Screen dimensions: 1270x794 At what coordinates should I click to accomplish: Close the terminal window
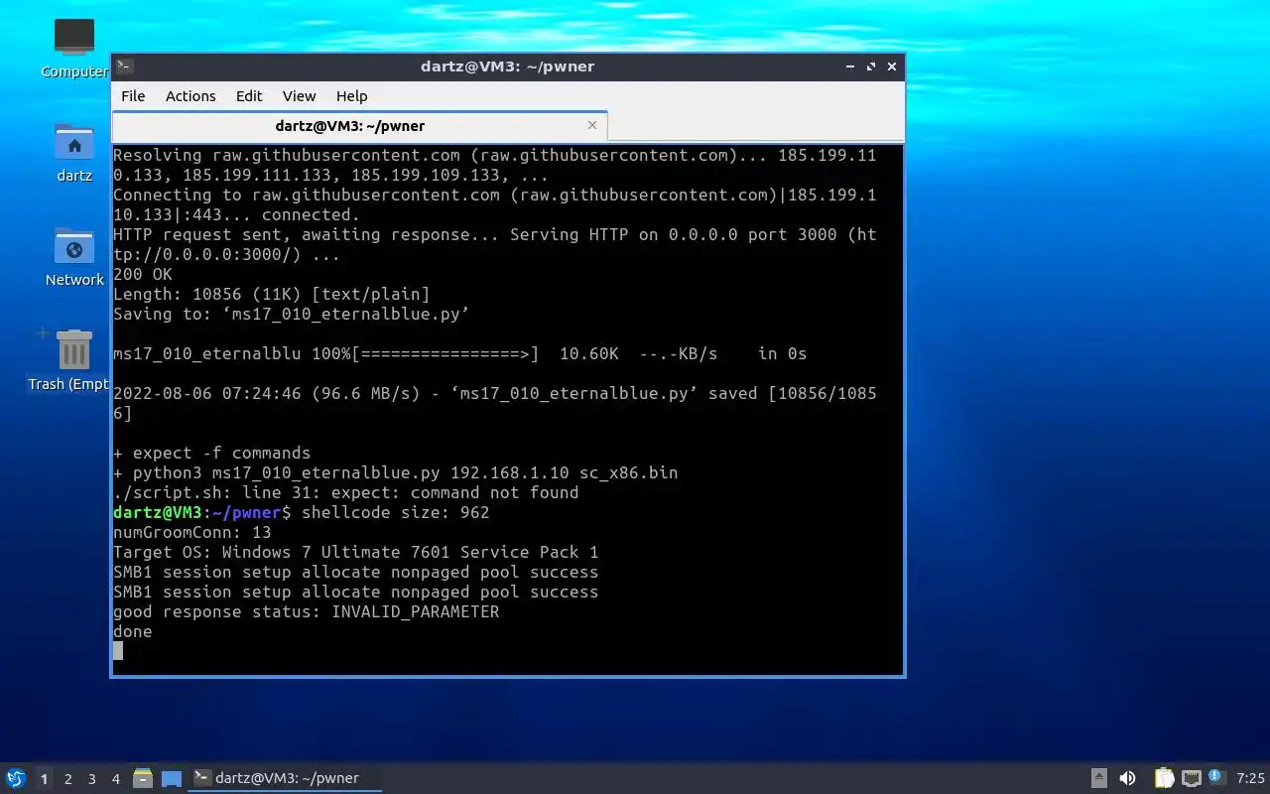pyautogui.click(x=892, y=66)
